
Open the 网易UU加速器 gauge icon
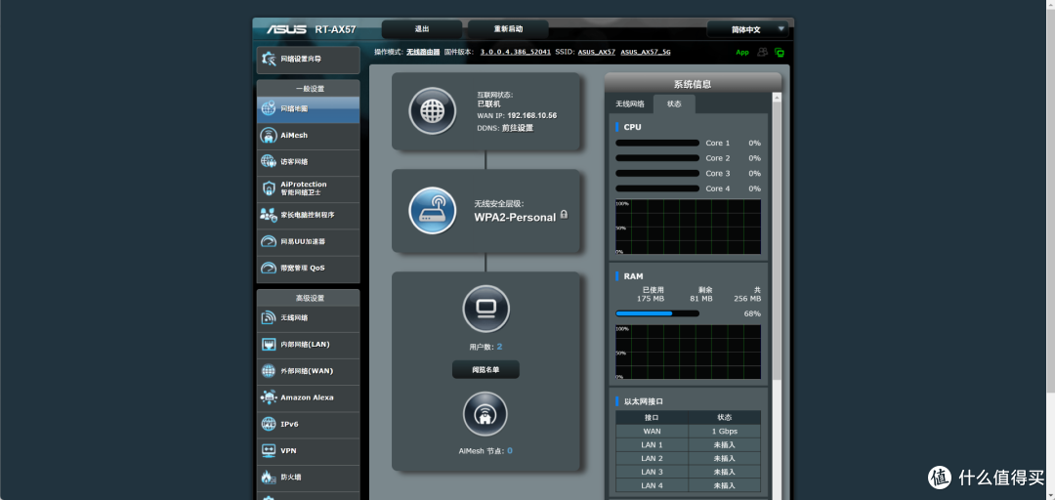pyautogui.click(x=269, y=241)
